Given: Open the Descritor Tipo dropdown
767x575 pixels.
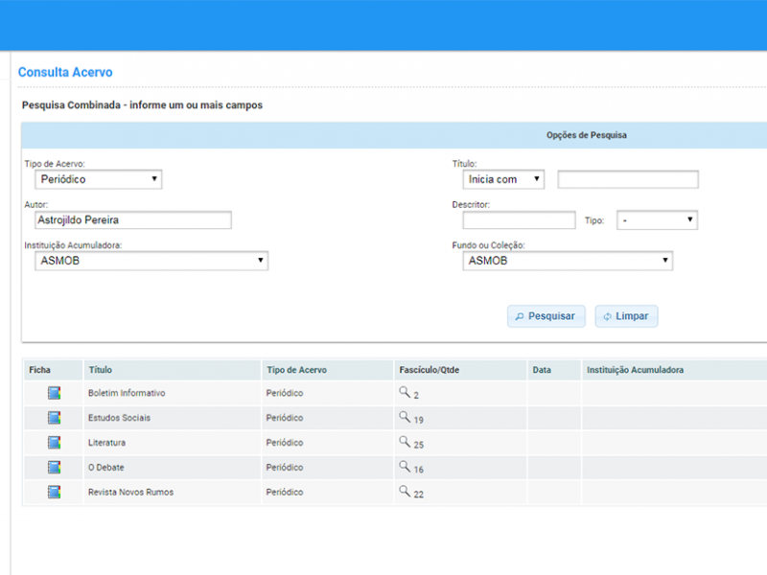Looking at the screenshot, I should click(657, 220).
